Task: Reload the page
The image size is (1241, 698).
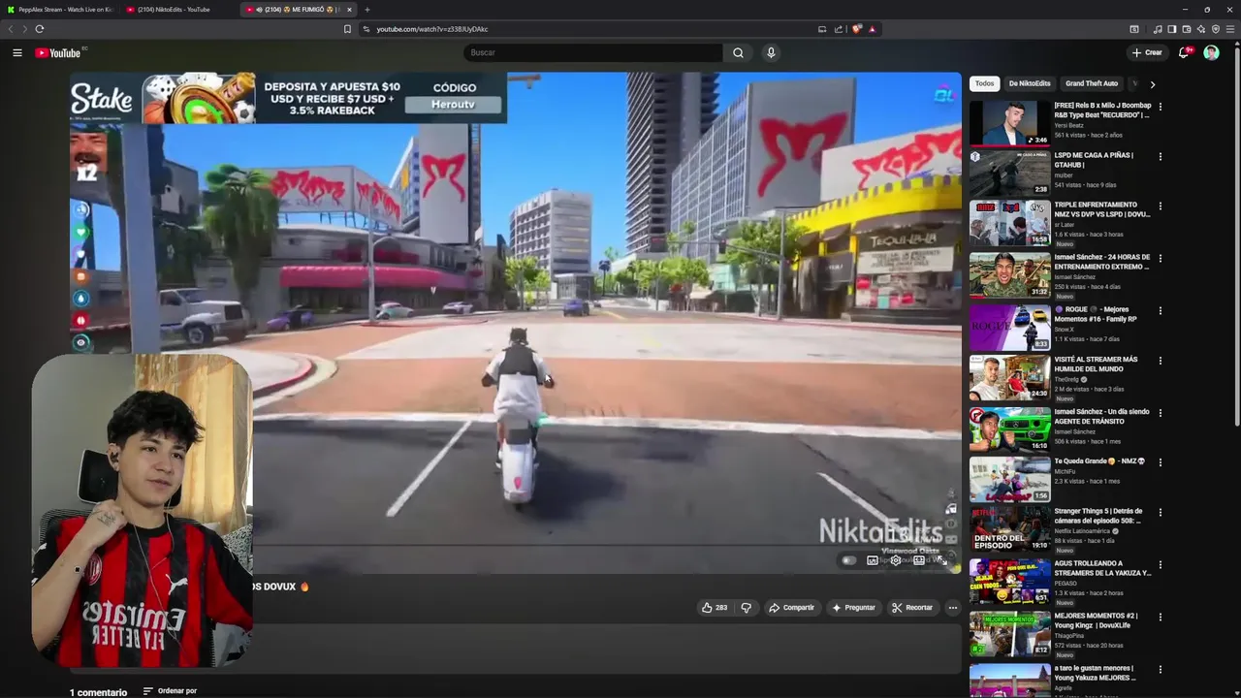Action: (x=39, y=29)
